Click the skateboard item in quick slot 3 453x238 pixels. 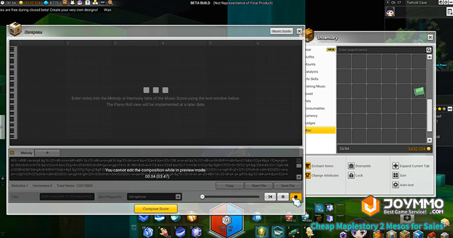click(294, 231)
